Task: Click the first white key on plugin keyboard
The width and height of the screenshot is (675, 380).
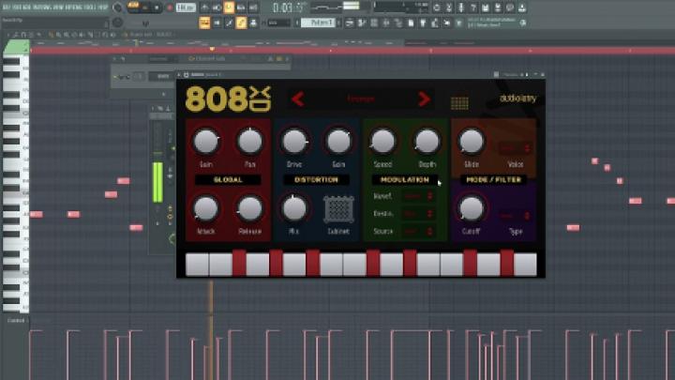Action: [x=197, y=264]
